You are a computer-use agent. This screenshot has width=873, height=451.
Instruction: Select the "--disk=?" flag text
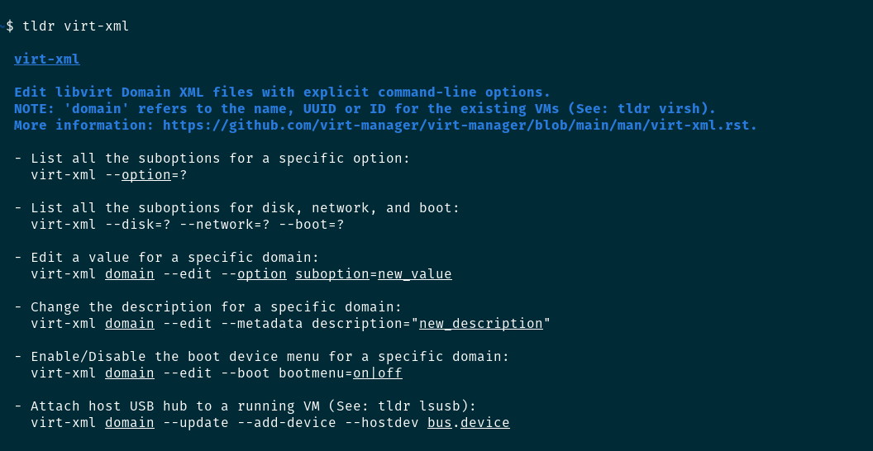[137, 225]
